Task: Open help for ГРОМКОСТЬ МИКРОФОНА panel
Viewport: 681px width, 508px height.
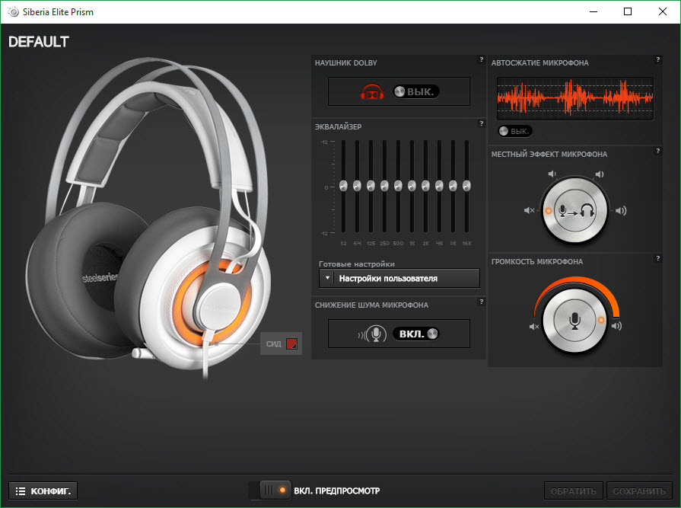Action: (658, 258)
